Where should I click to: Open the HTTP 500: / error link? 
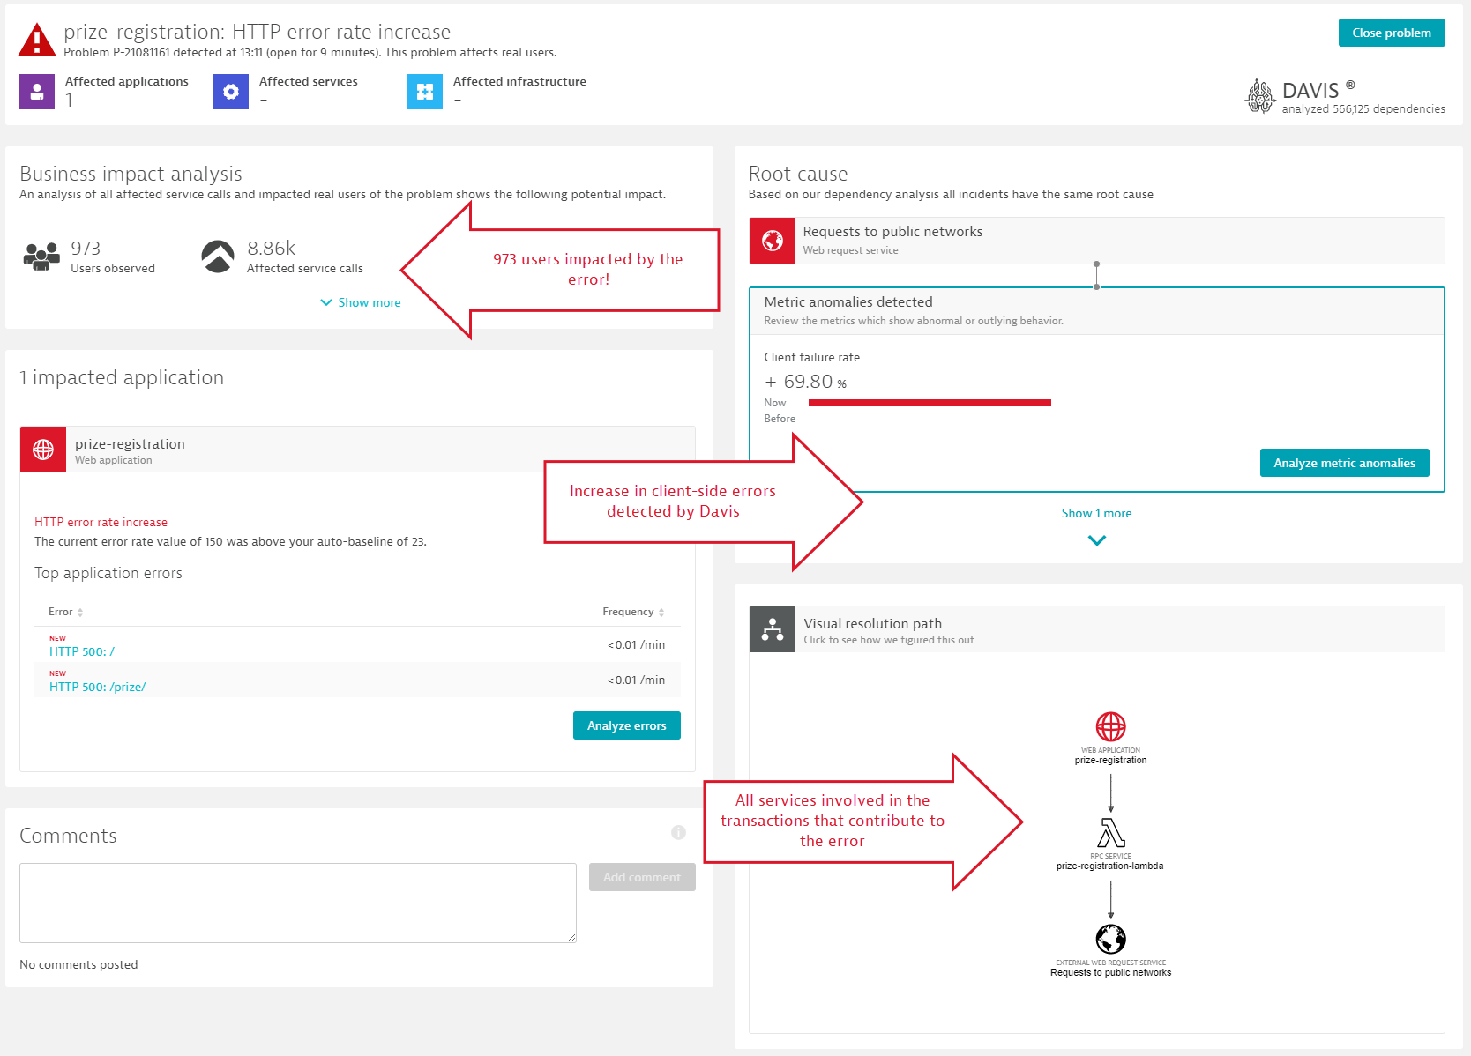click(x=82, y=651)
